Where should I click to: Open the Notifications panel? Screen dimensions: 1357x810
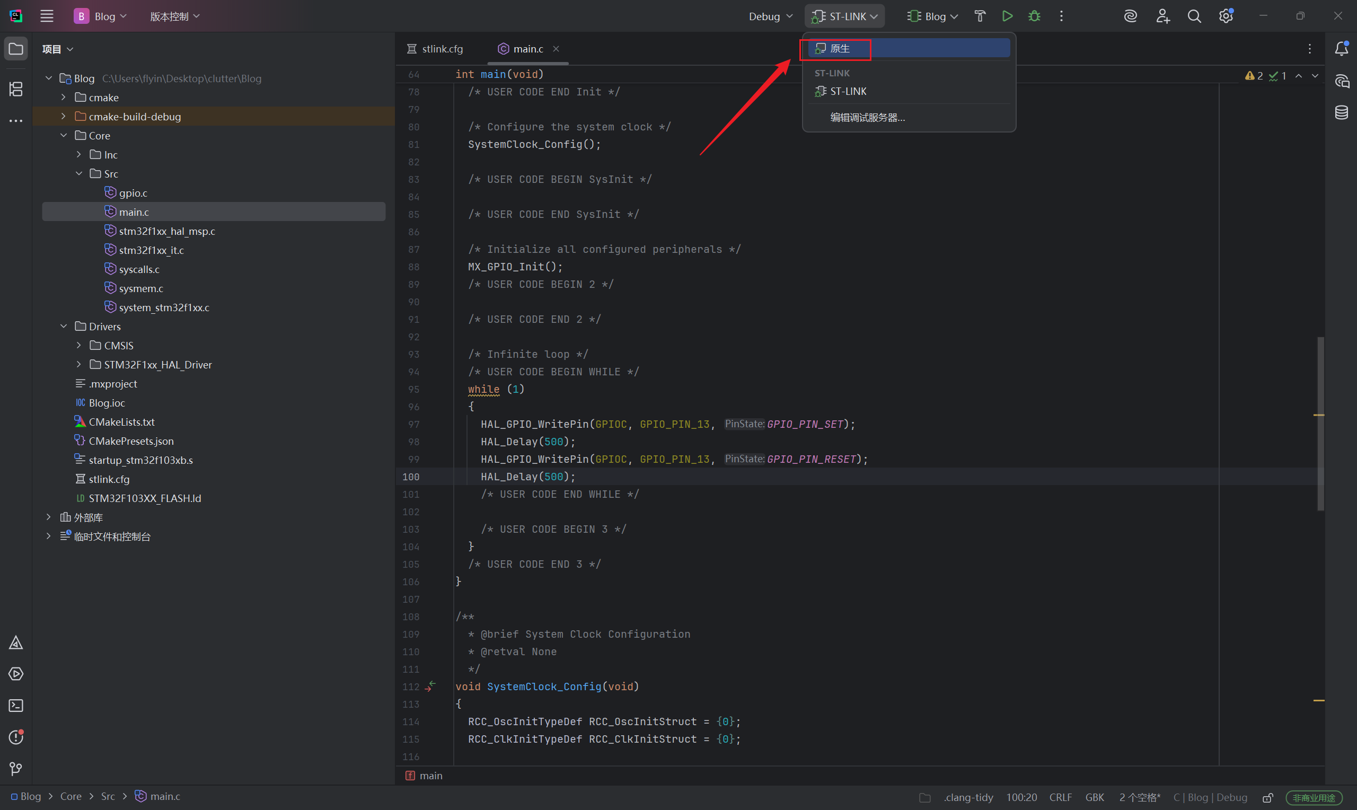pyautogui.click(x=1341, y=49)
